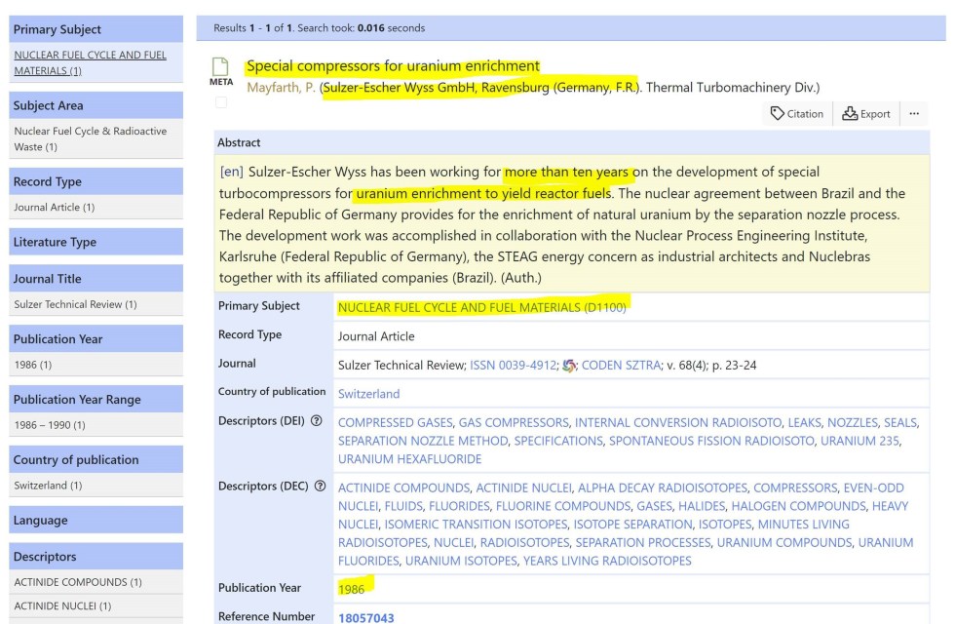955x624 pixels.
Task: Collapse the Primary Subject facet header
Action: [x=95, y=29]
